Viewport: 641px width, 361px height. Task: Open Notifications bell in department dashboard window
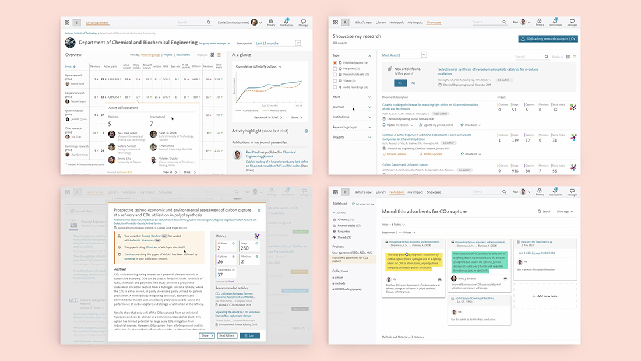(x=287, y=22)
